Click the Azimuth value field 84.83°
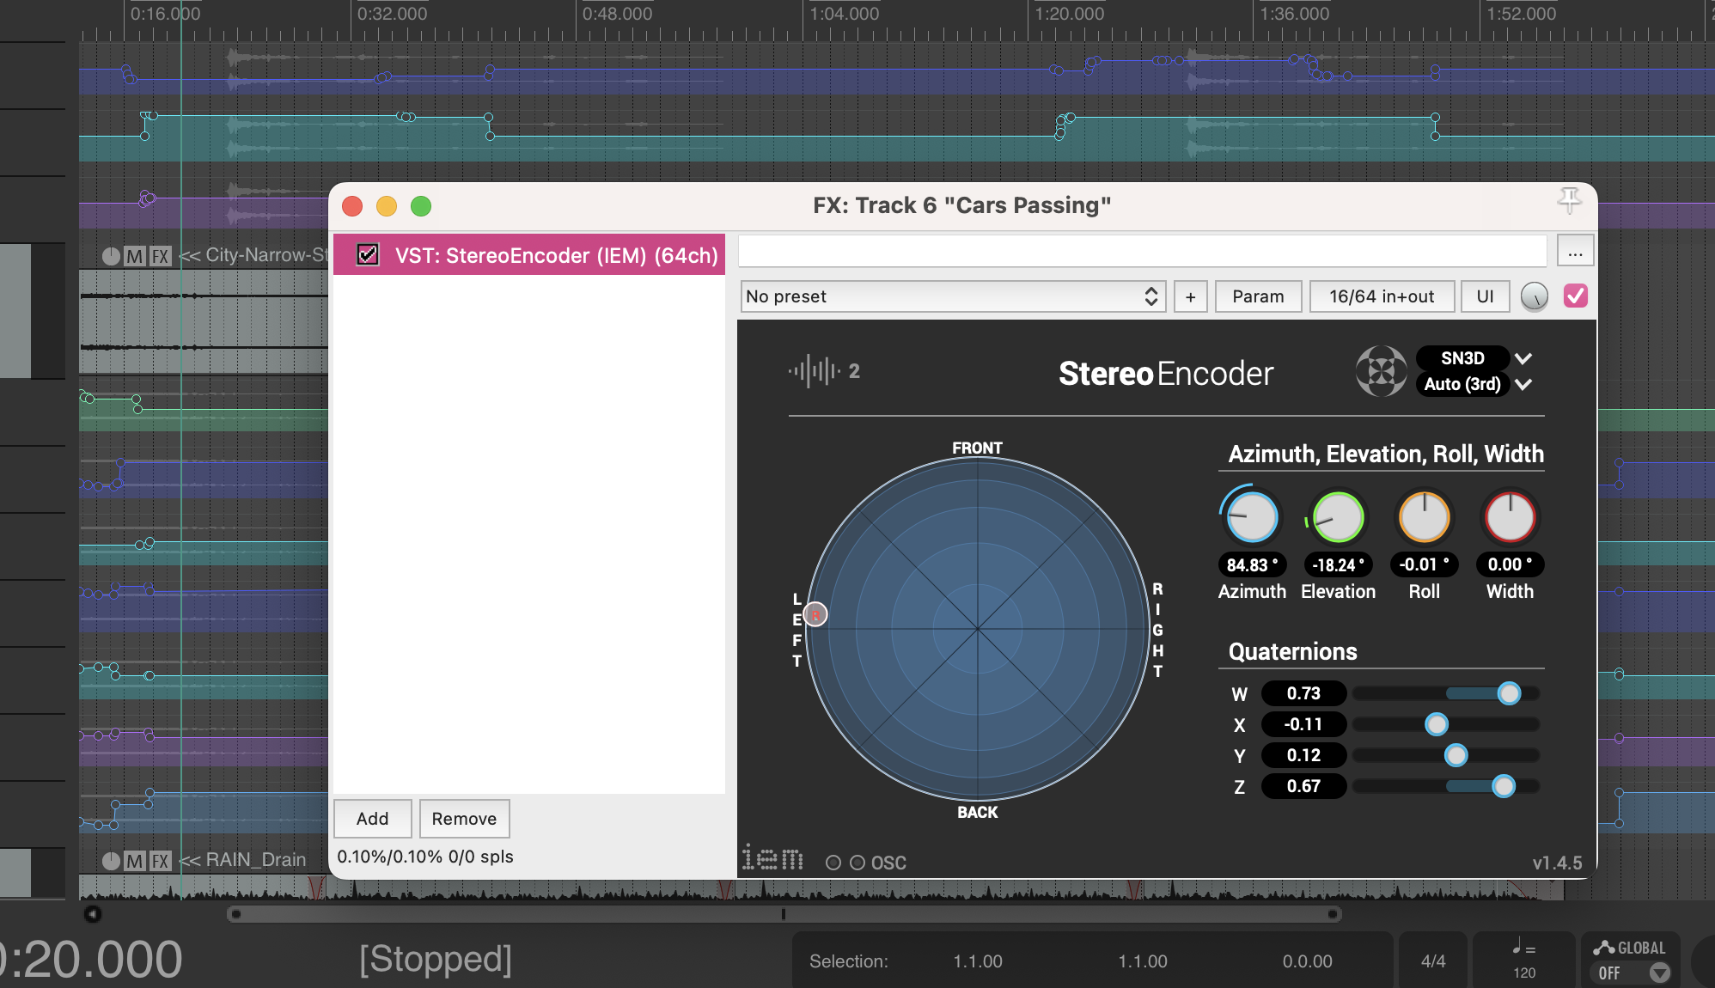Viewport: 1715px width, 988px height. 1252,564
